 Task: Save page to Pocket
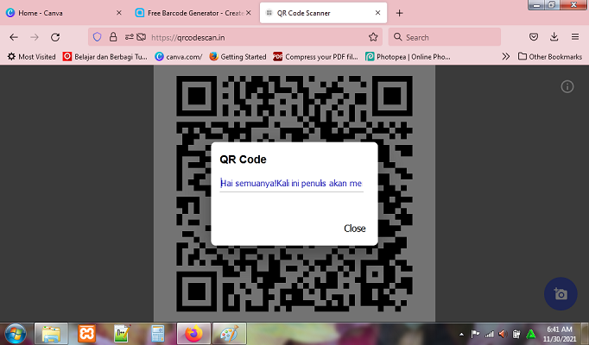[534, 37]
